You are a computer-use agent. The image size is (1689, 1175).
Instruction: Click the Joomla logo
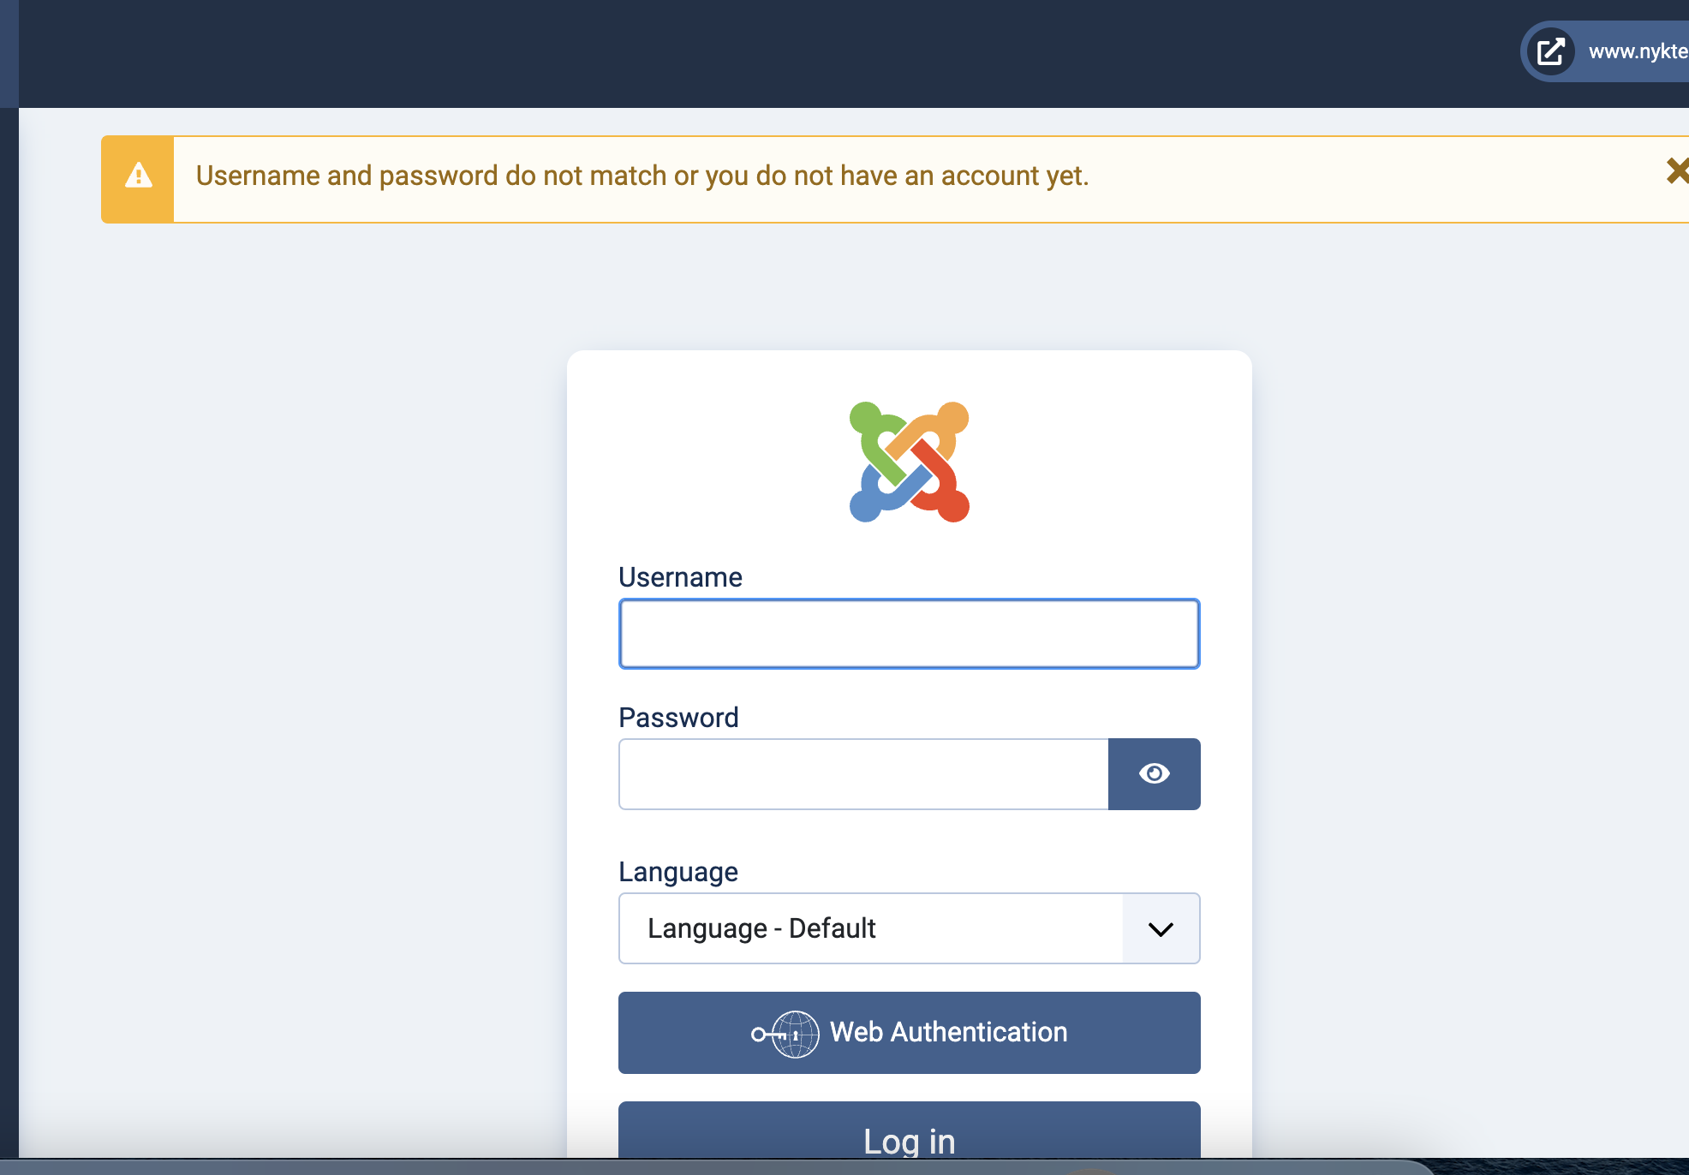coord(909,462)
